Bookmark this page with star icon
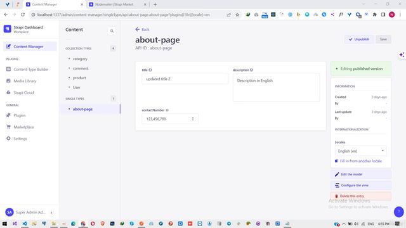Screen dimensions: 406x228 pos(237,15)
